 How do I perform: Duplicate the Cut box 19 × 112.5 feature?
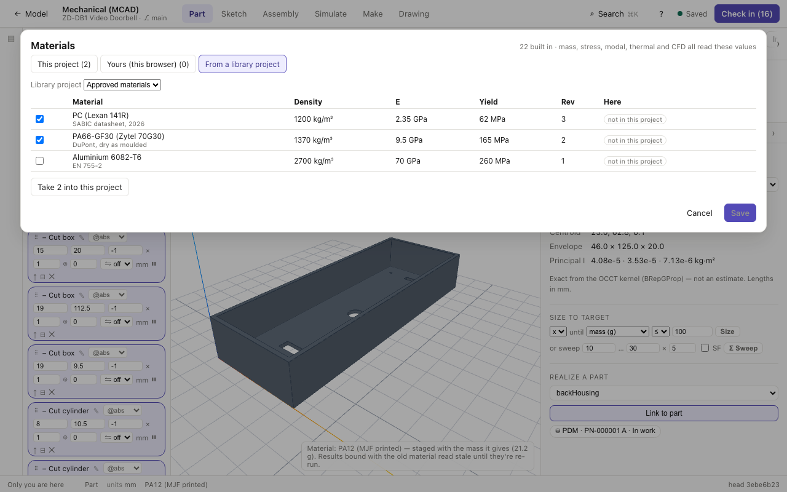[43, 335]
